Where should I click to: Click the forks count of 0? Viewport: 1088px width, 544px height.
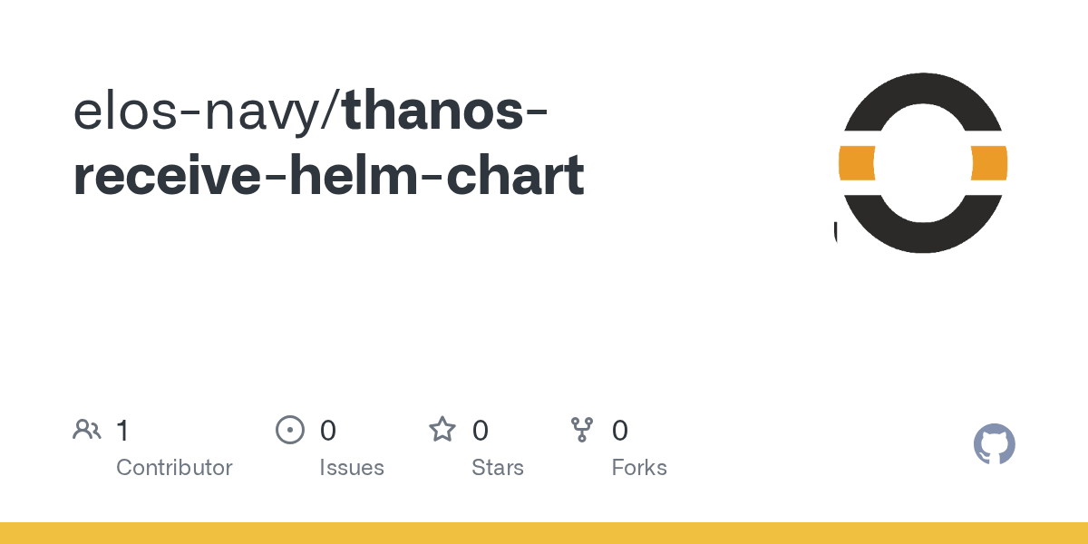pos(620,431)
